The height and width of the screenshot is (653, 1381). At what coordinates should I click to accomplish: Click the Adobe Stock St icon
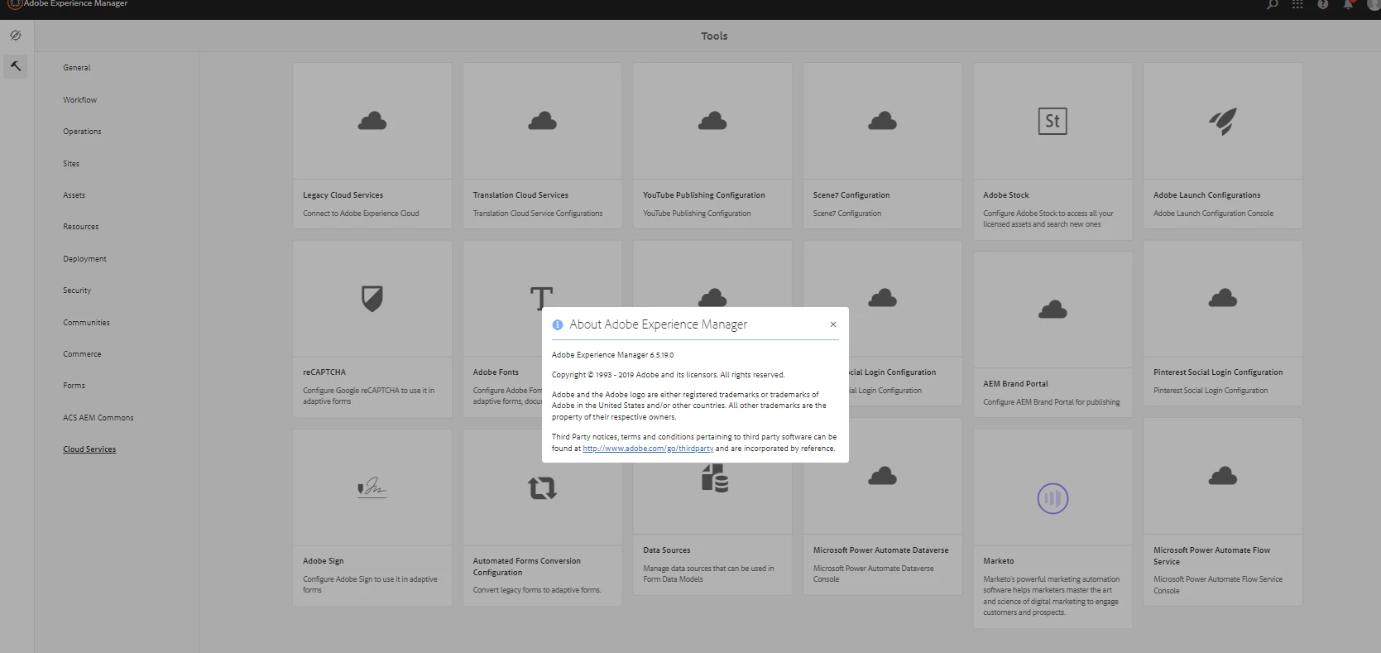click(x=1053, y=122)
